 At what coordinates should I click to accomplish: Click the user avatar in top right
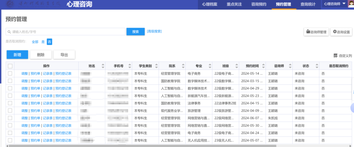coord(350,4)
